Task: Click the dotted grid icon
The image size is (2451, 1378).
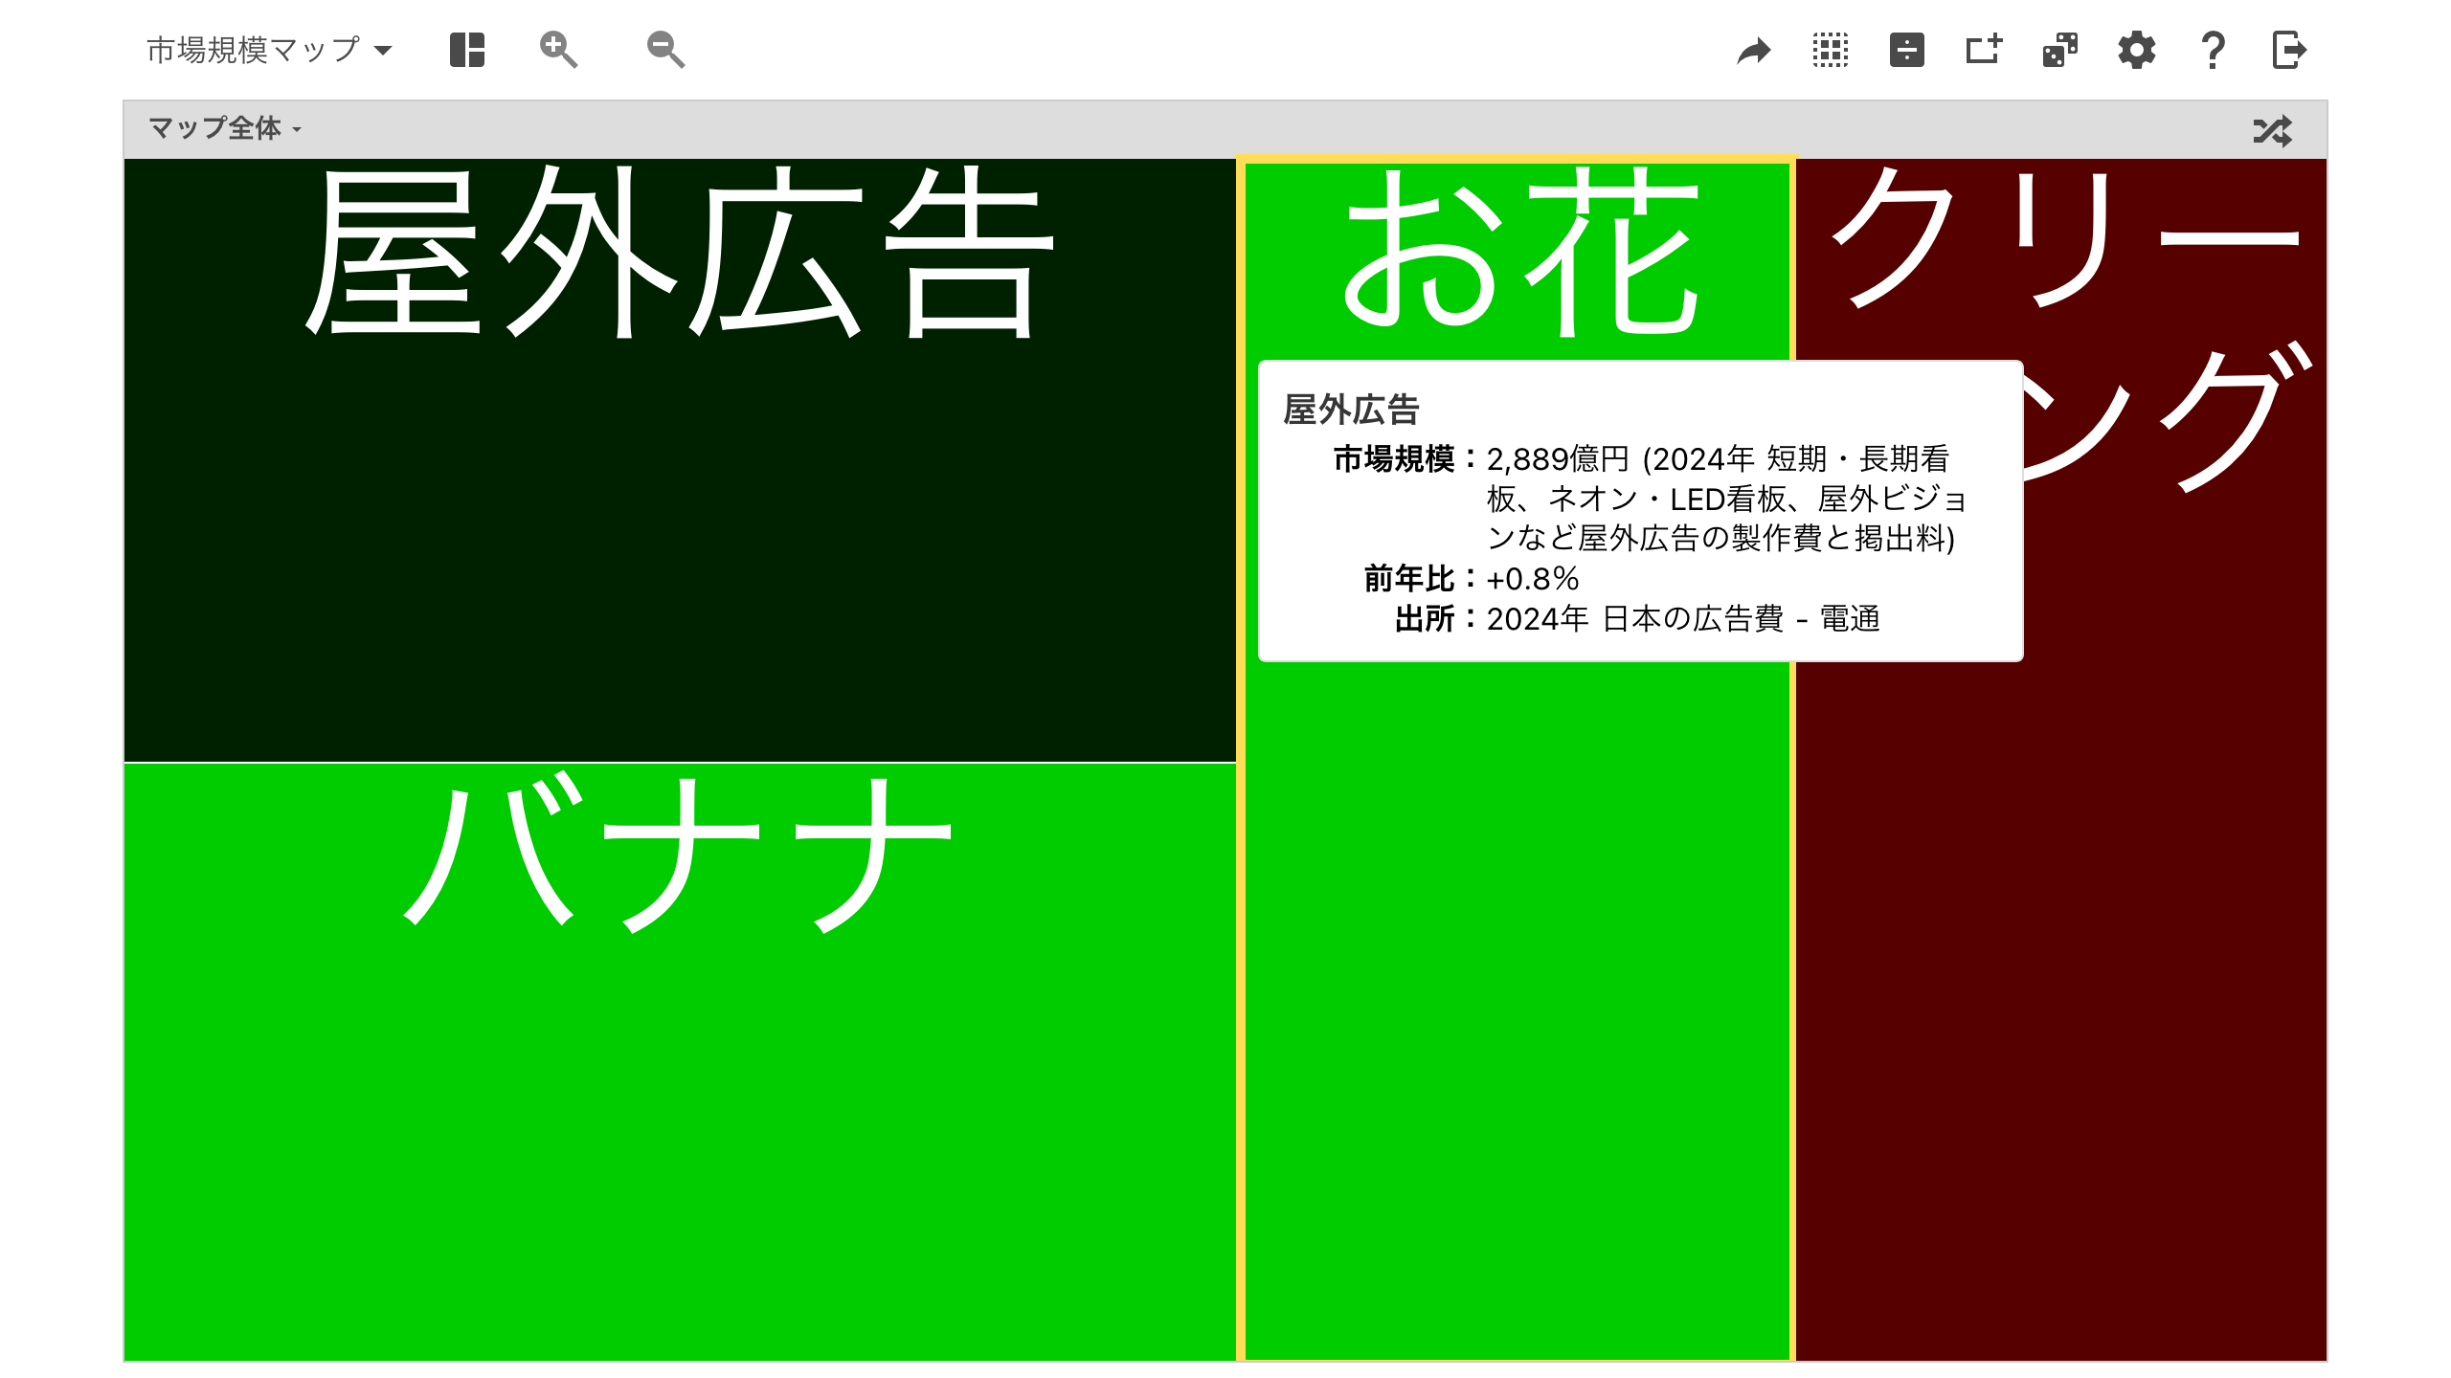Action: tap(1831, 50)
